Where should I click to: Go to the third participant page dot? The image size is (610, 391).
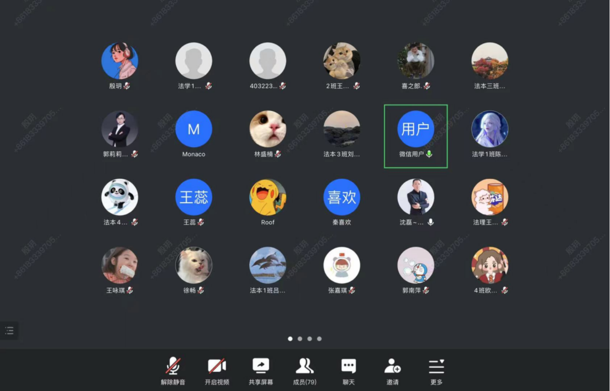point(310,339)
